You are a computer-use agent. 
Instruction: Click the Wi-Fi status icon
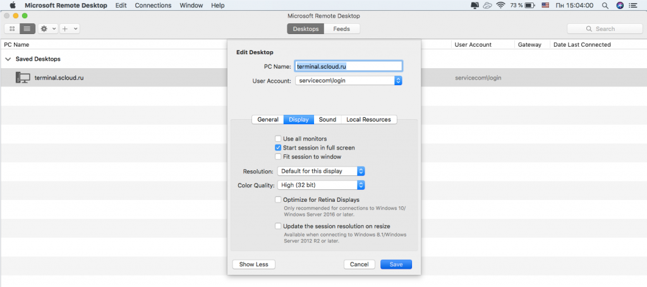(x=500, y=5)
